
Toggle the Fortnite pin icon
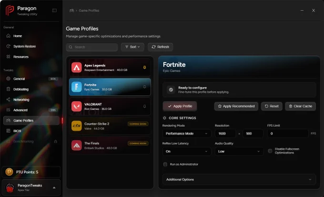[x=145, y=87]
